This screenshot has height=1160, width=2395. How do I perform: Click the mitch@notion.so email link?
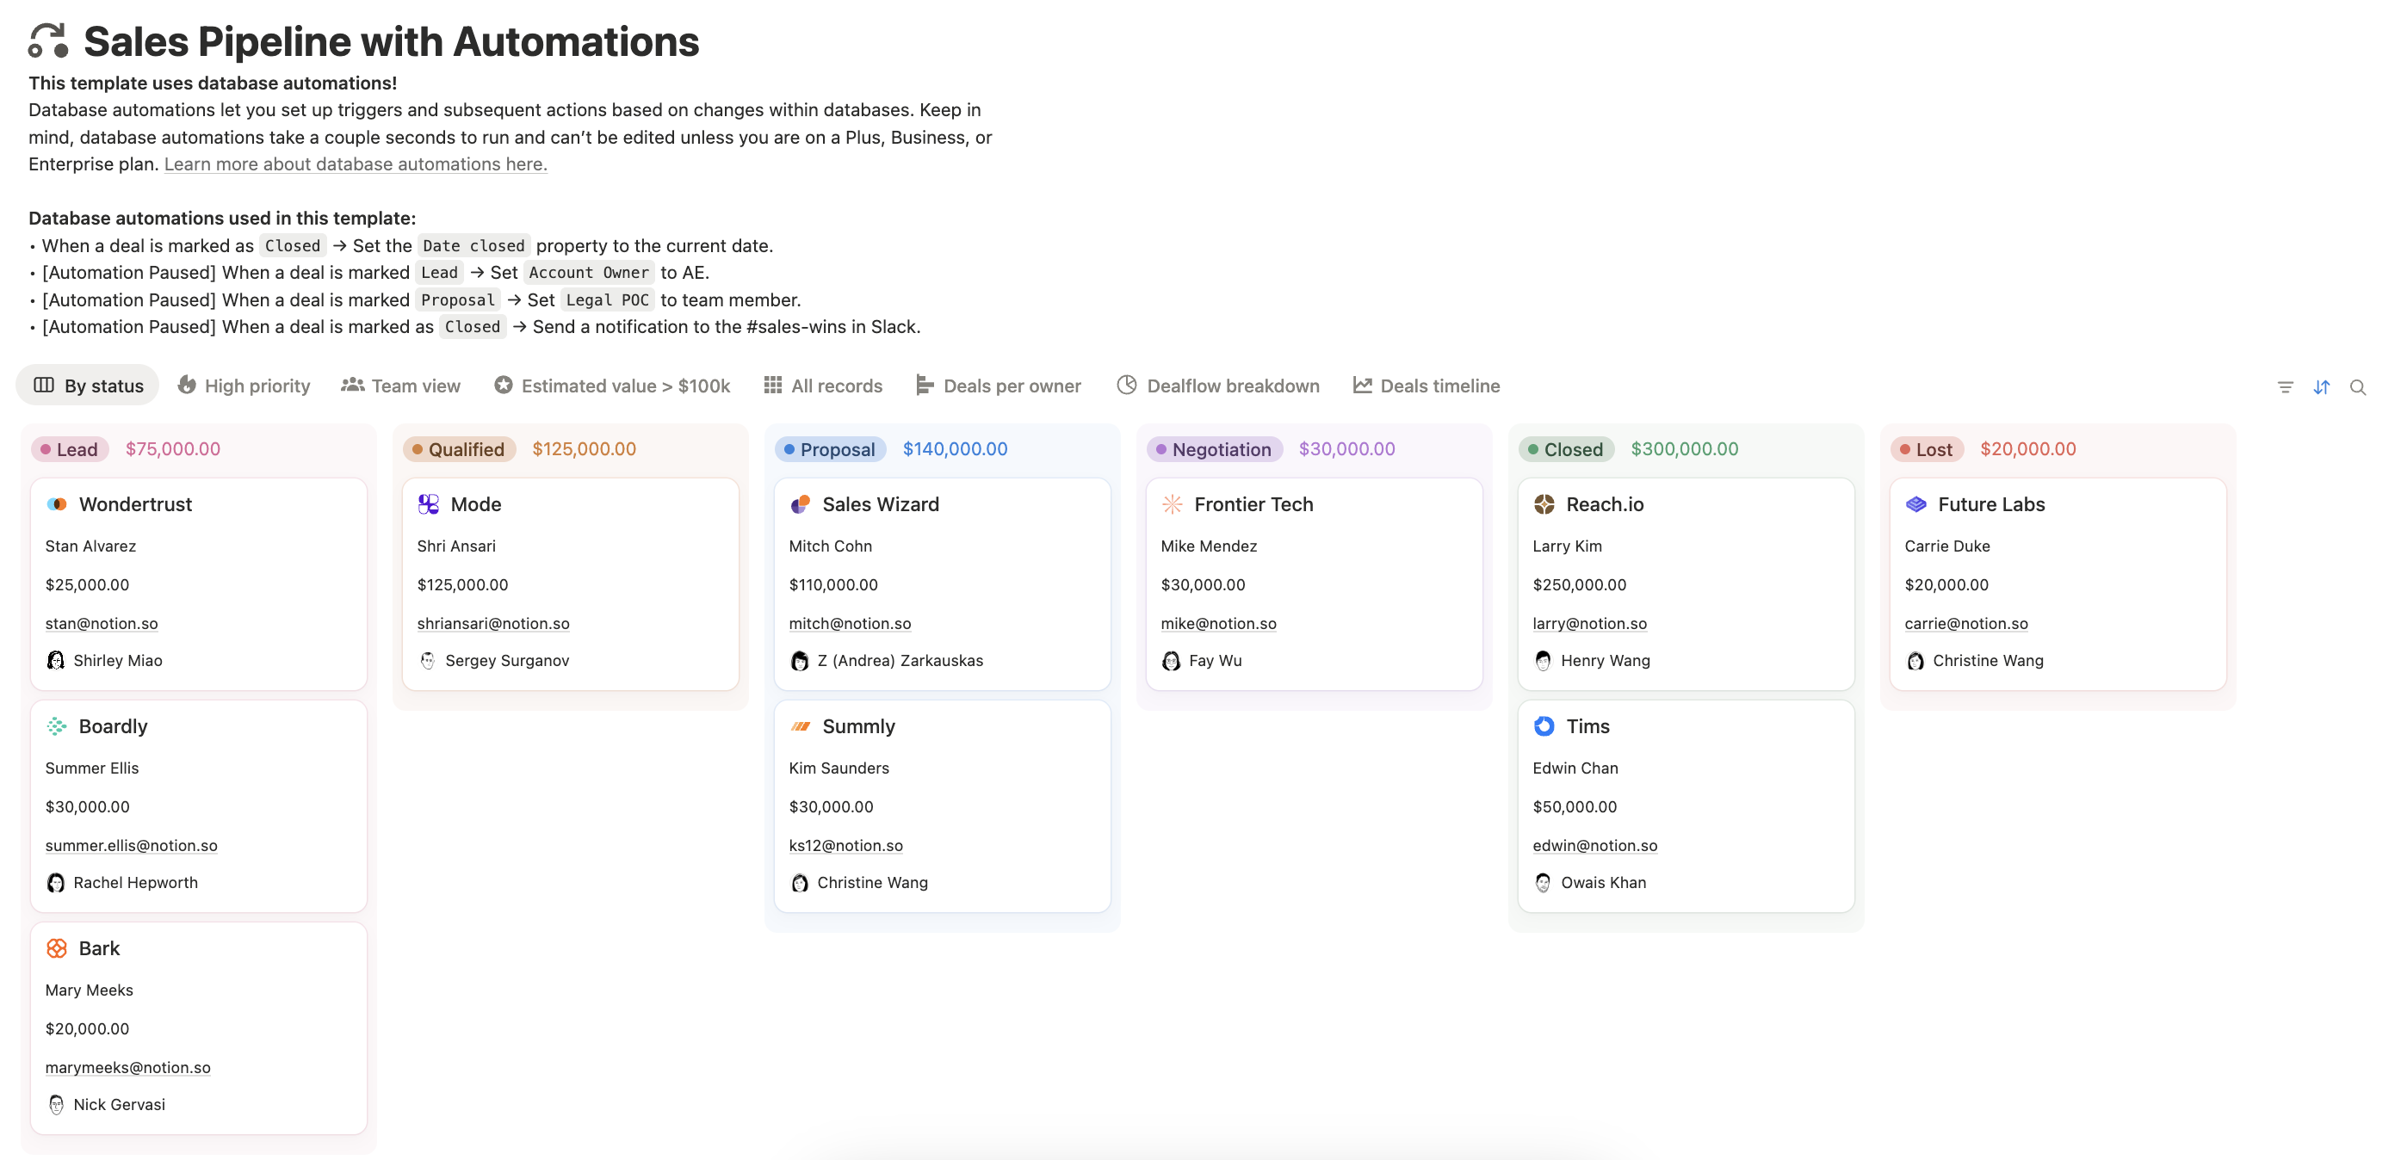coord(849,623)
